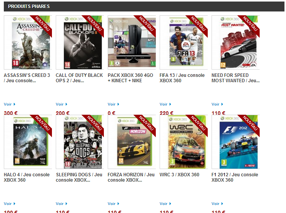286x213 pixels.
Task: Click Voir under WRC 3
Action: click(165, 204)
